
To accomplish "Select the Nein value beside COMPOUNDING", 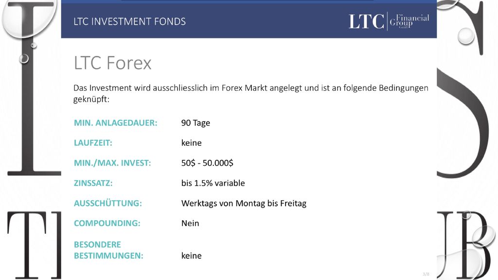I will 190,223.
